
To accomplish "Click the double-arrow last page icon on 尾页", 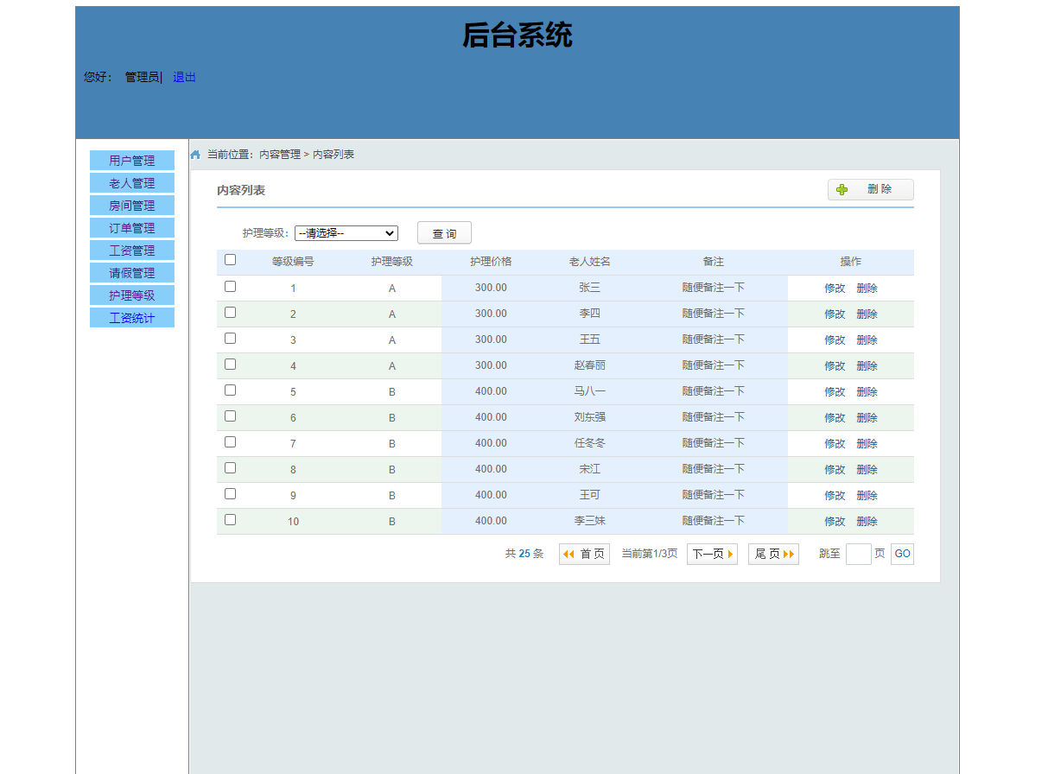I will click(788, 554).
